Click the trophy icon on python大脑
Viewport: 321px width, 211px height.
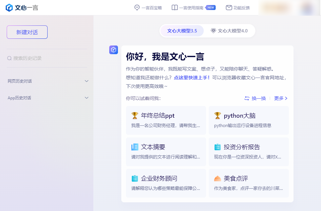pos(217,116)
